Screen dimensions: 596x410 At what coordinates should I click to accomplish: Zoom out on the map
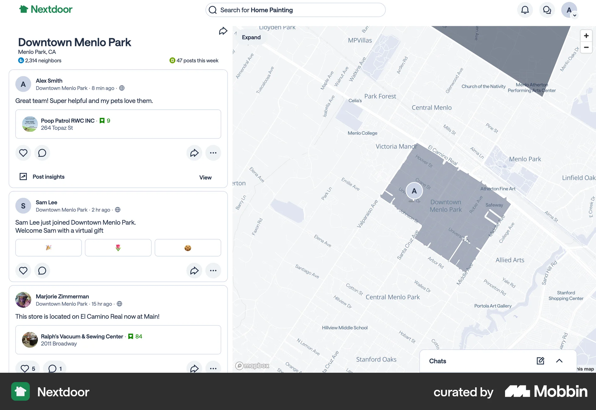tap(586, 47)
